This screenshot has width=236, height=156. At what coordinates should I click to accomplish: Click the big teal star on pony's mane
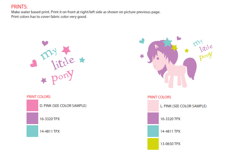(x=167, y=42)
